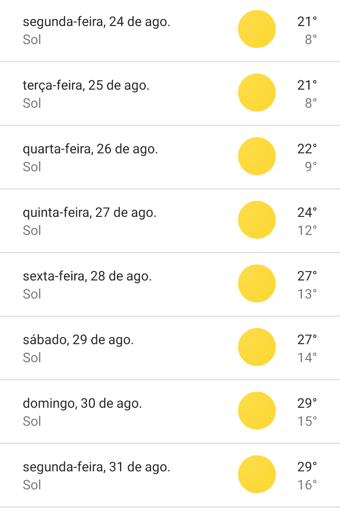Click the sun icon for quinta-feira

click(257, 220)
